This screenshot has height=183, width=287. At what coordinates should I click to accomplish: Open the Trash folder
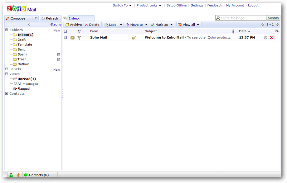click(x=22, y=59)
